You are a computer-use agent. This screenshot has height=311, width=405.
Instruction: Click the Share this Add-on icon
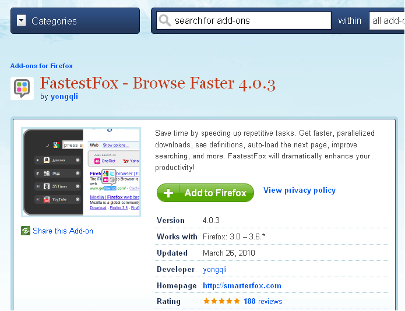(26, 231)
